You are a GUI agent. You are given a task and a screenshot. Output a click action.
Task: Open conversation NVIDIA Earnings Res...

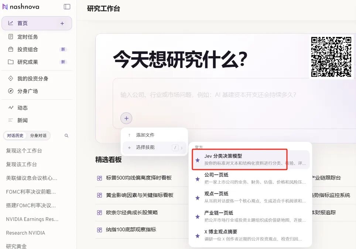tap(32, 219)
